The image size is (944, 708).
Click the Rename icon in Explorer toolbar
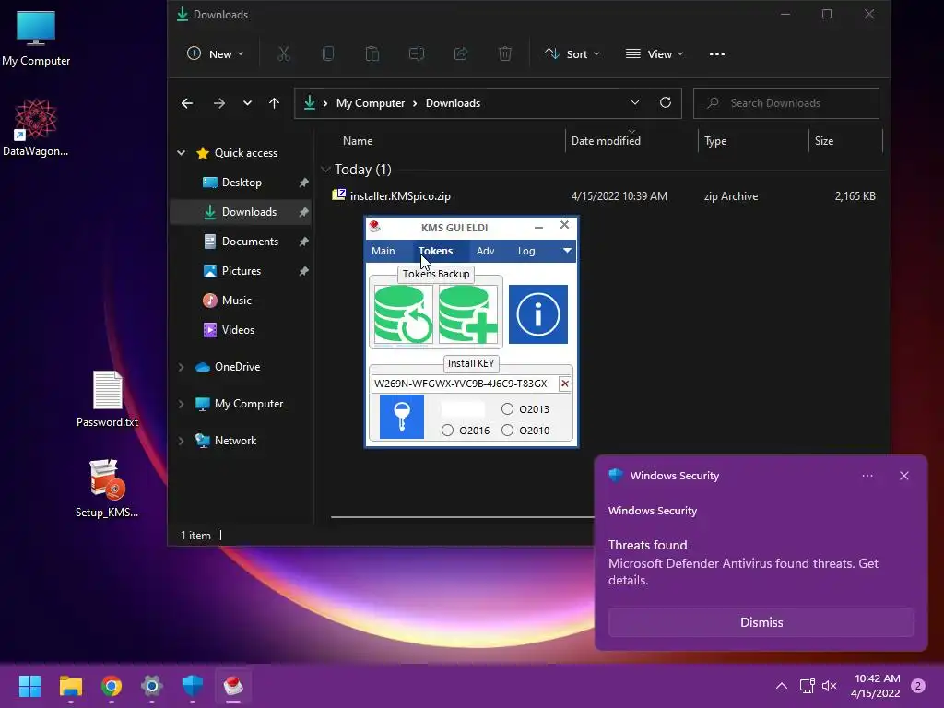[x=417, y=54]
